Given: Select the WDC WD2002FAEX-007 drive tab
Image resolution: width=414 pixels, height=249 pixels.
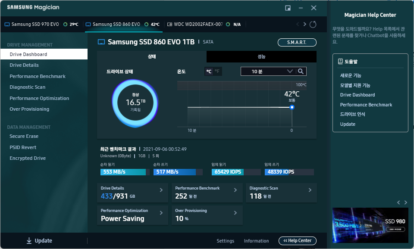Looking at the screenshot, I should 204,24.
